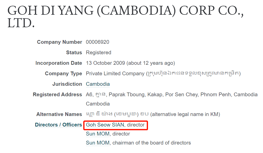Click the alternative legal name in KM text
The image size is (263, 153).
[x=185, y=114]
